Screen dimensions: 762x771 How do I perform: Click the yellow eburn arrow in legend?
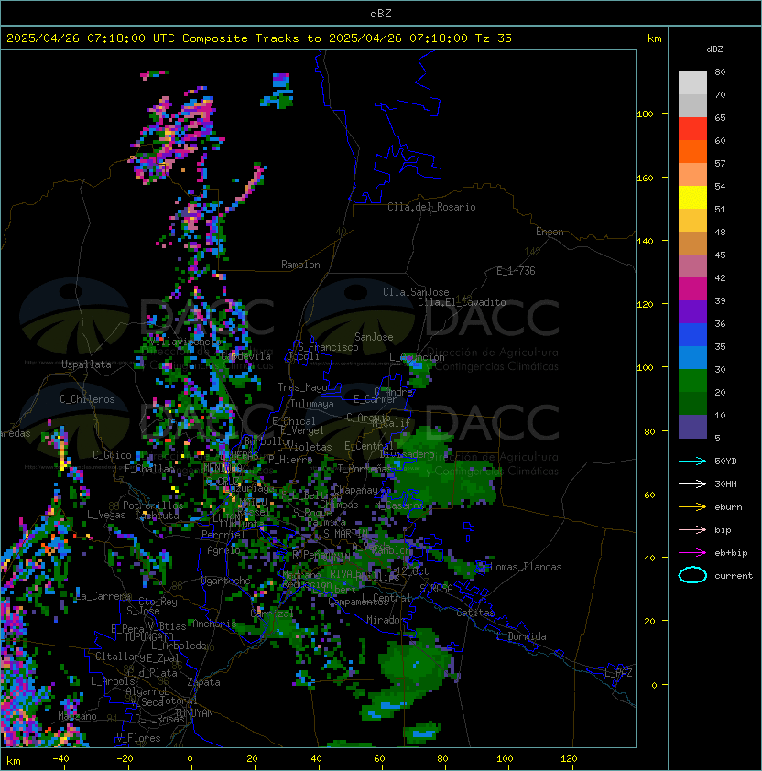(692, 507)
